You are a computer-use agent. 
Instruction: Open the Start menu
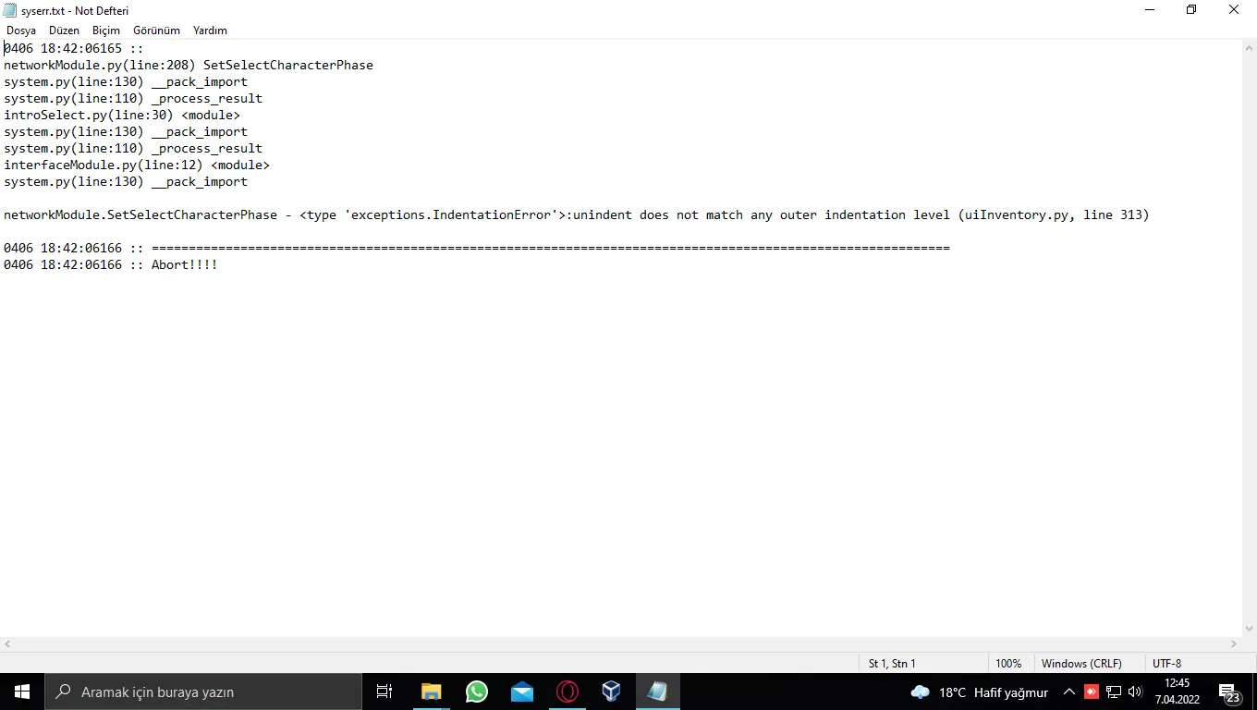[x=21, y=692]
